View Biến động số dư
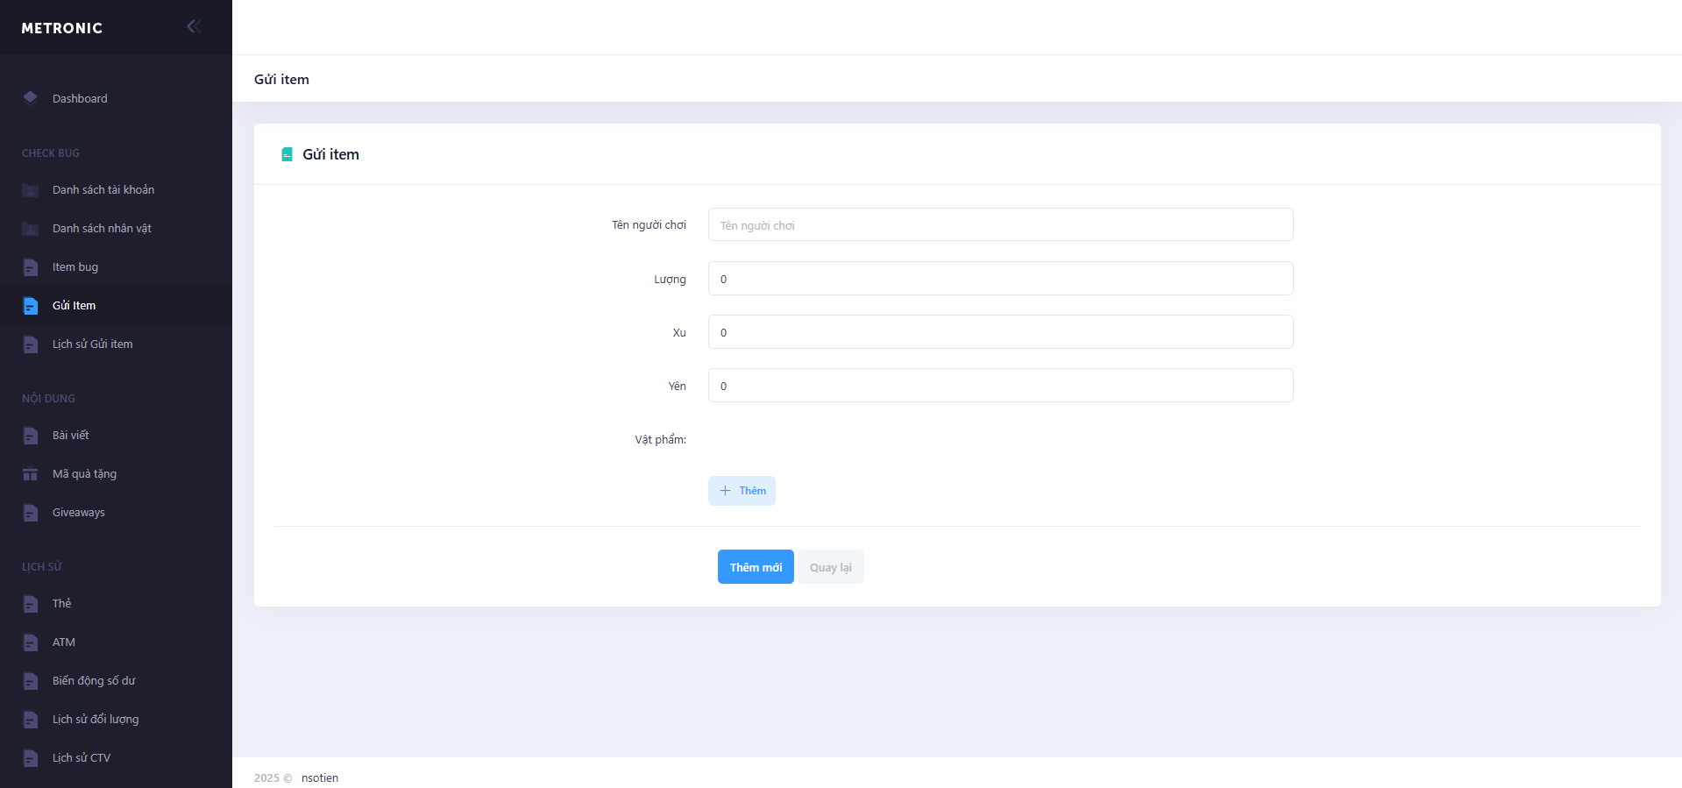Image resolution: width=1682 pixels, height=788 pixels. click(x=116, y=680)
